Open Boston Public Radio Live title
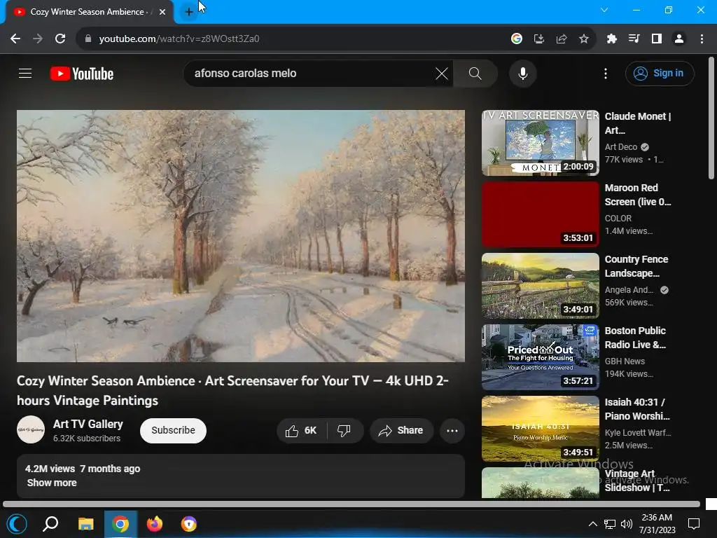This screenshot has width=717, height=538. point(635,337)
